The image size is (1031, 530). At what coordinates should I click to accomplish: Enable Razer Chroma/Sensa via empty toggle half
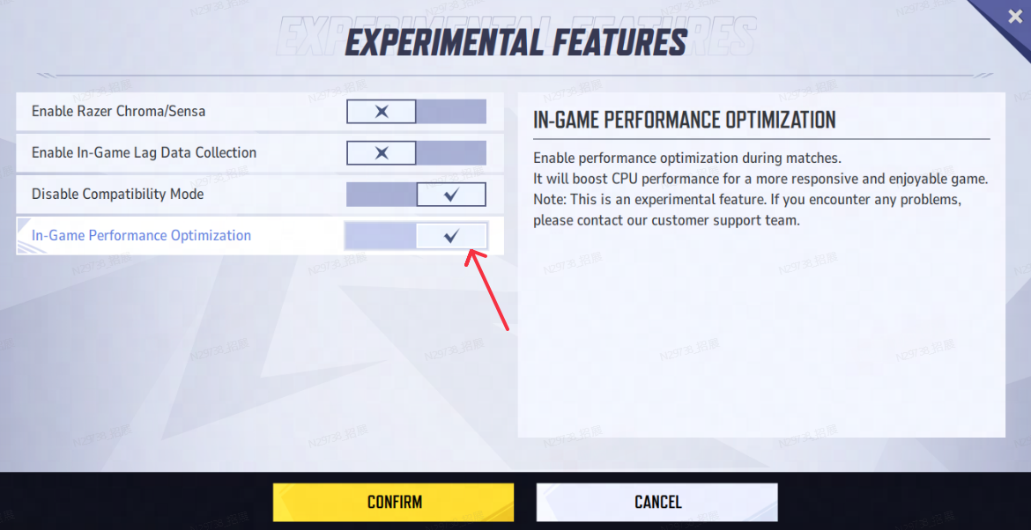point(450,112)
